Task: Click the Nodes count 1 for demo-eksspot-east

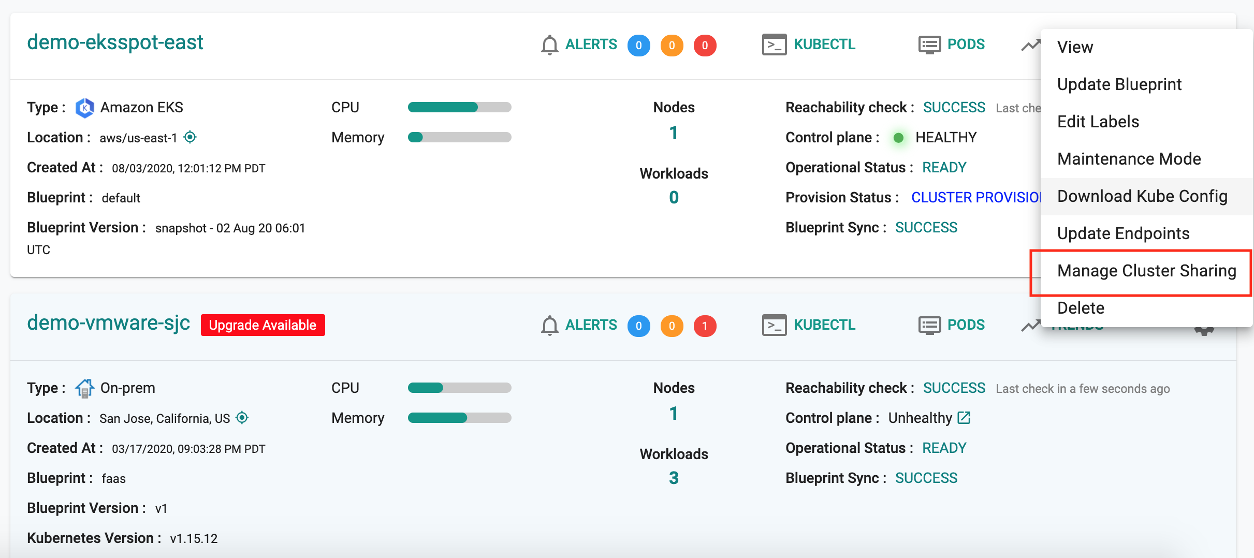Action: click(674, 134)
